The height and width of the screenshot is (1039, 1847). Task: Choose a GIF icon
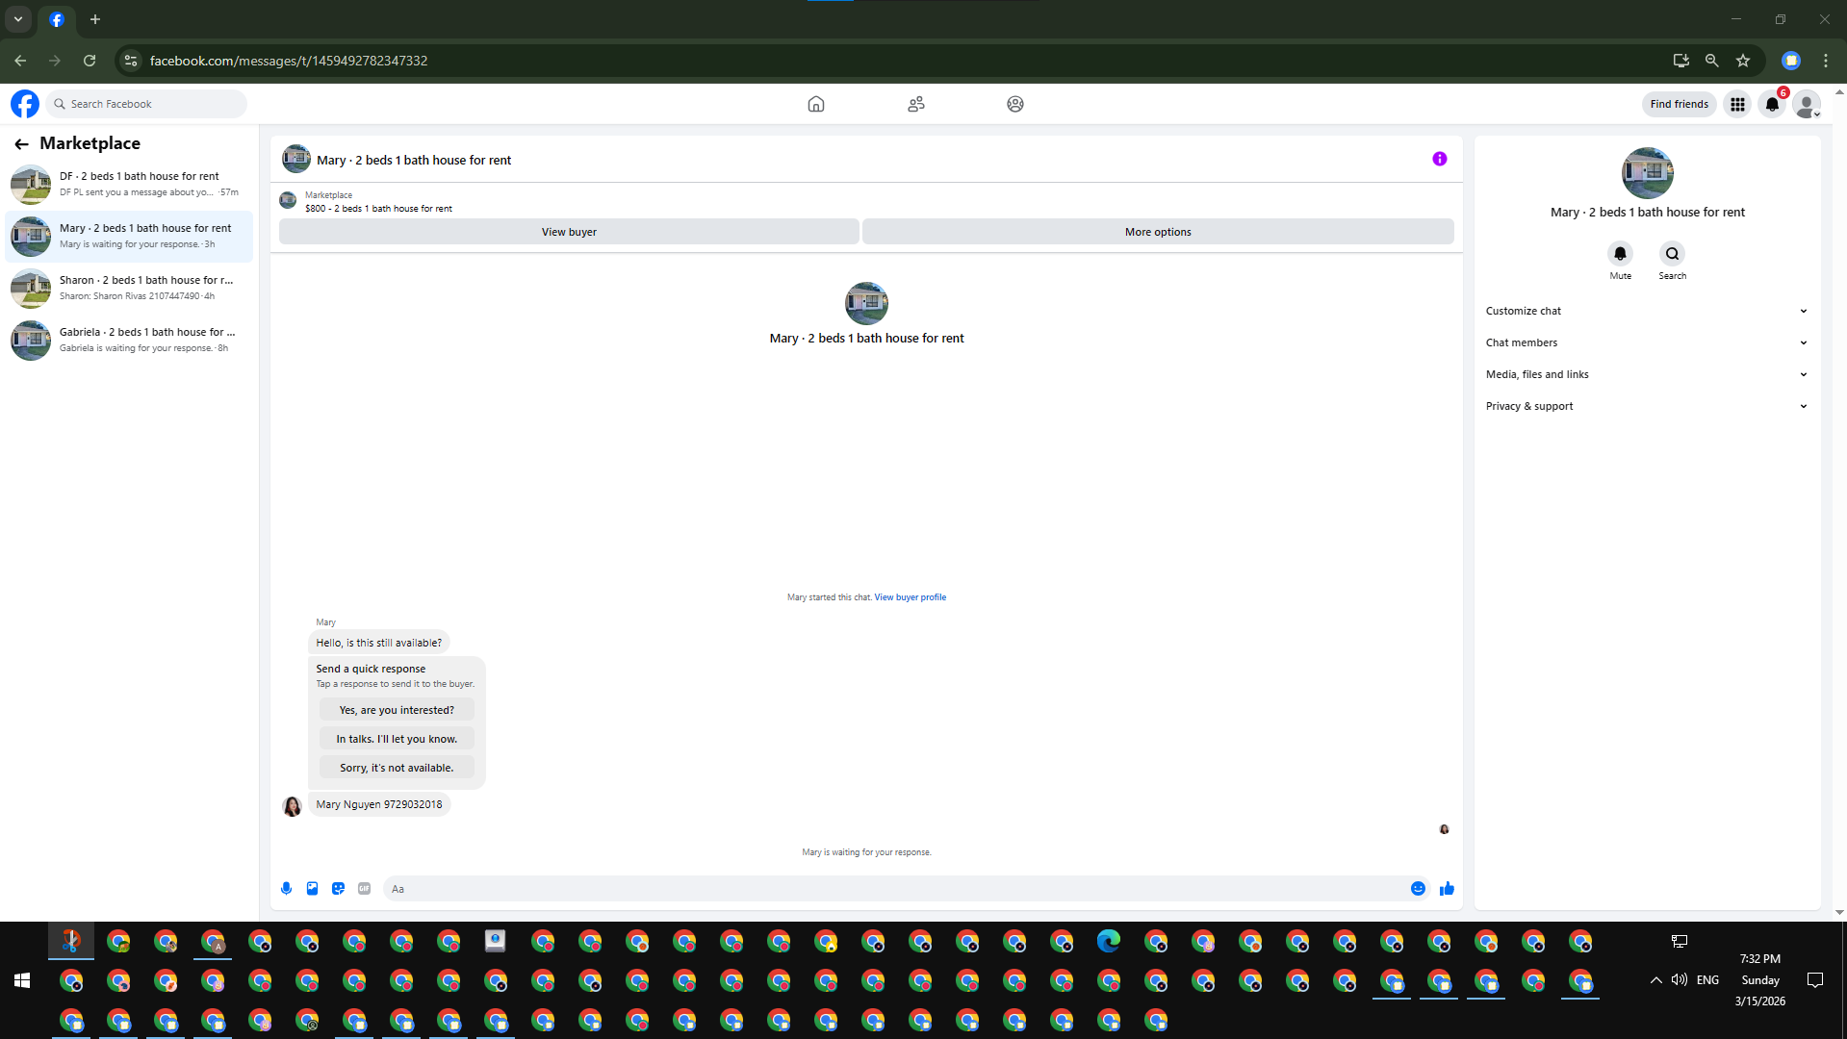365,889
